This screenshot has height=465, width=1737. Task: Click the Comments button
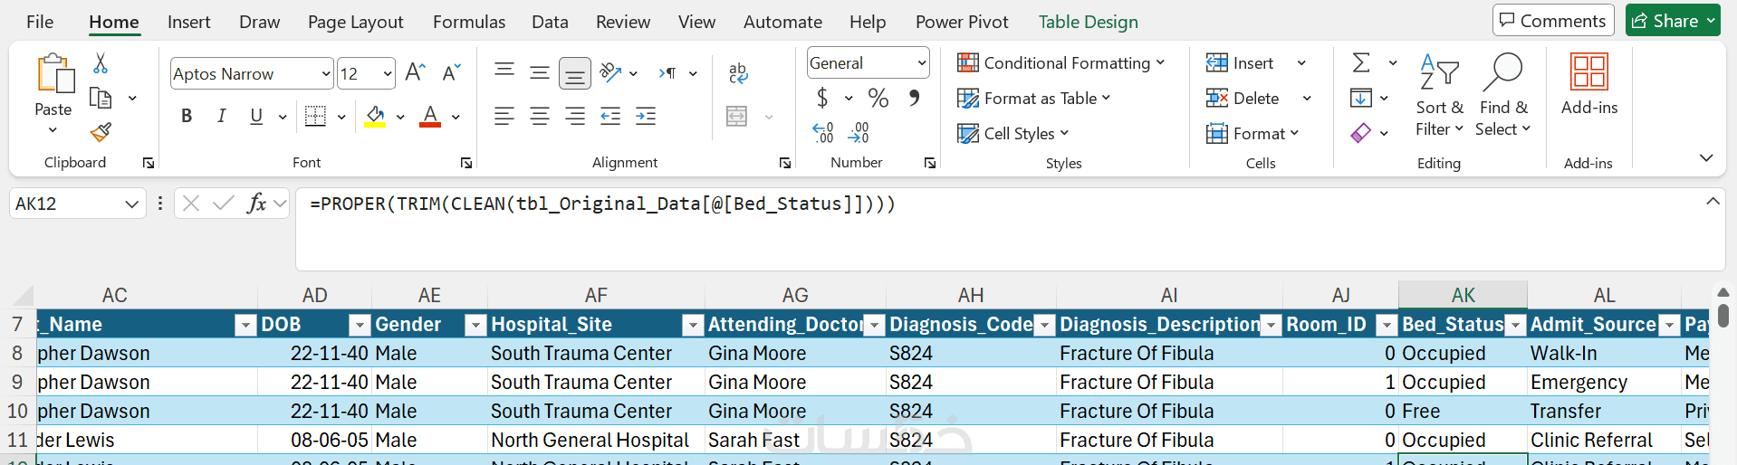tap(1552, 21)
